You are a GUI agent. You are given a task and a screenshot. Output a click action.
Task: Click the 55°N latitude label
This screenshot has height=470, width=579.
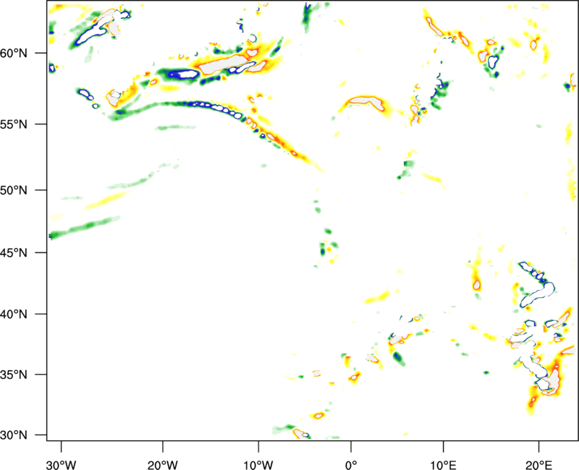pos(14,124)
